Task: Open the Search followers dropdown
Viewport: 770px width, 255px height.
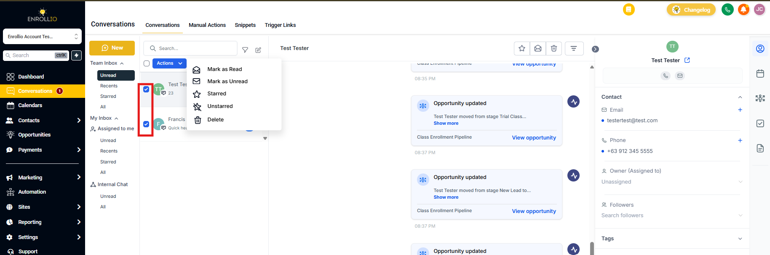Action: 672,216
